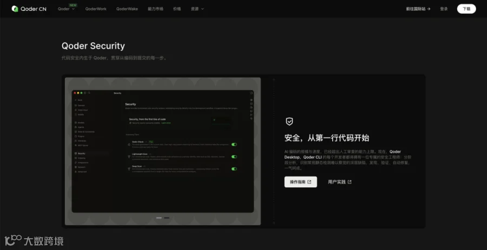Viewport: 487px width, 250px height.
Task: Select Skills & Commands in preview sidebar
Action: click(84, 132)
